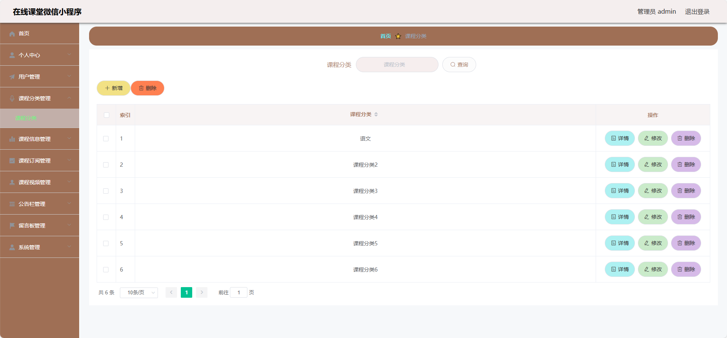Viewport: 727px width, 338px height.
Task: Click 退出登录 in the top bar
Action: 697,12
